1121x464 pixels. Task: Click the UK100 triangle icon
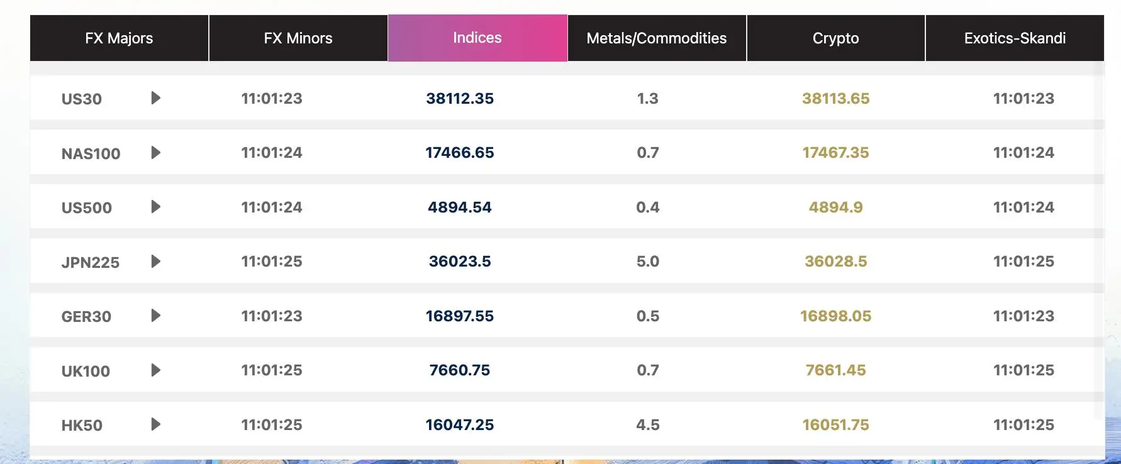click(156, 370)
